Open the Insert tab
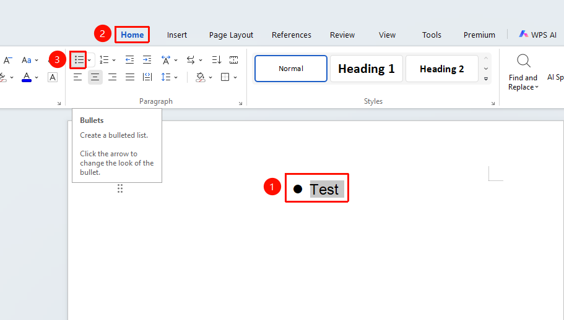This screenshot has height=320, width=564. coord(176,35)
